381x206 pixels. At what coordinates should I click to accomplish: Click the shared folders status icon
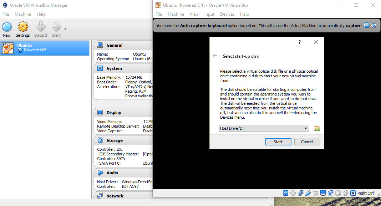point(316,193)
